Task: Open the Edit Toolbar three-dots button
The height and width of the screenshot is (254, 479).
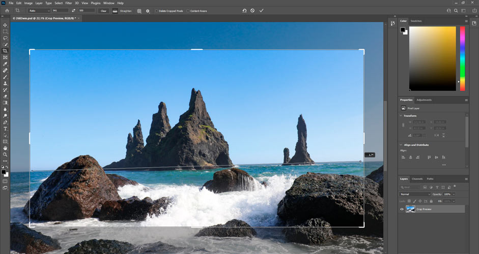Action: [x=5, y=161]
